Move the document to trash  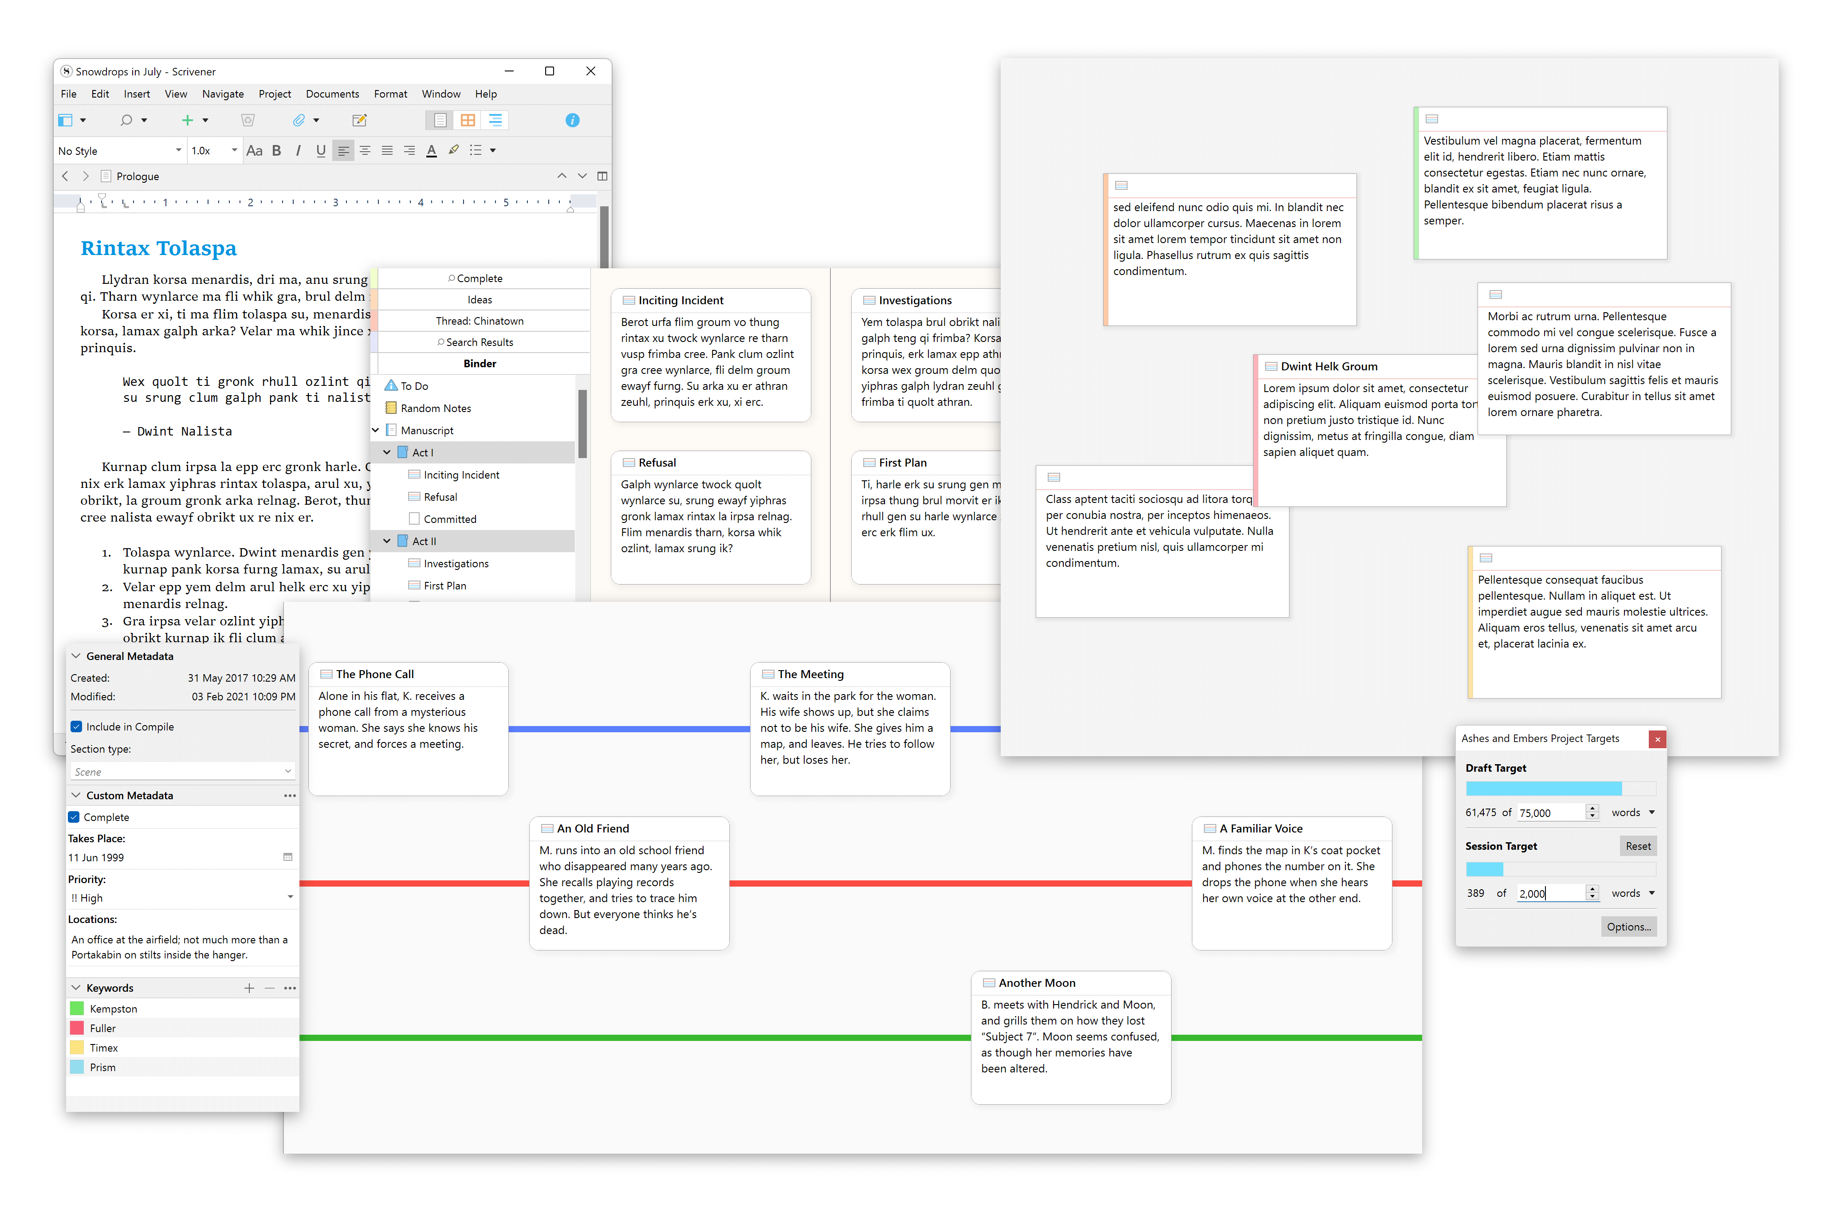click(248, 120)
